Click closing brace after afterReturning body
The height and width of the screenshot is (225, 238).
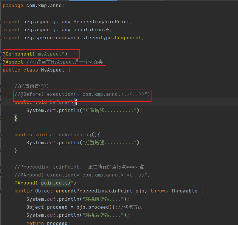point(16,151)
